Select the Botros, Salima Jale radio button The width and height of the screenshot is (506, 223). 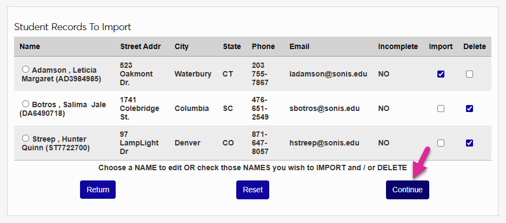[25, 104]
